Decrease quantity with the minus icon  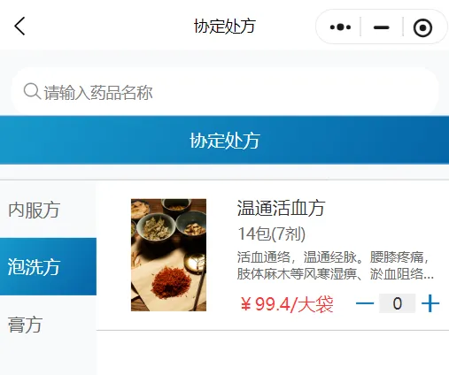click(x=365, y=303)
